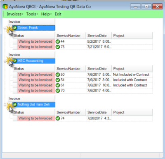Click the AyaNova QBOI app icon in title bar
This screenshot has width=165, height=159.
tap(5, 7)
